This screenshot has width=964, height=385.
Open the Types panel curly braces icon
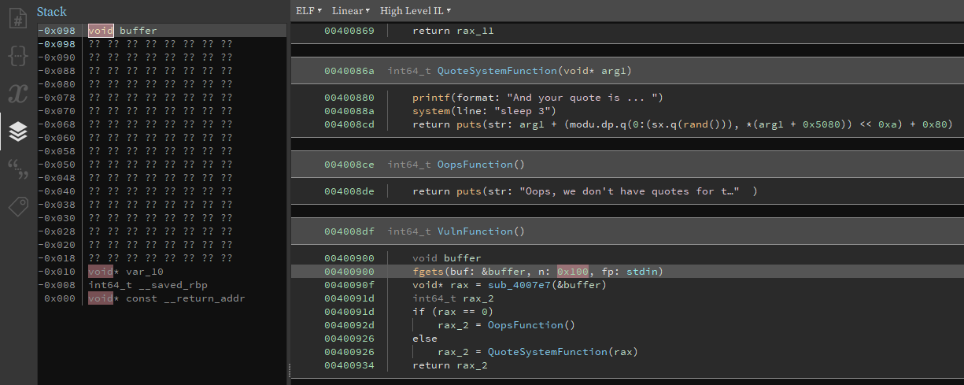pos(18,56)
